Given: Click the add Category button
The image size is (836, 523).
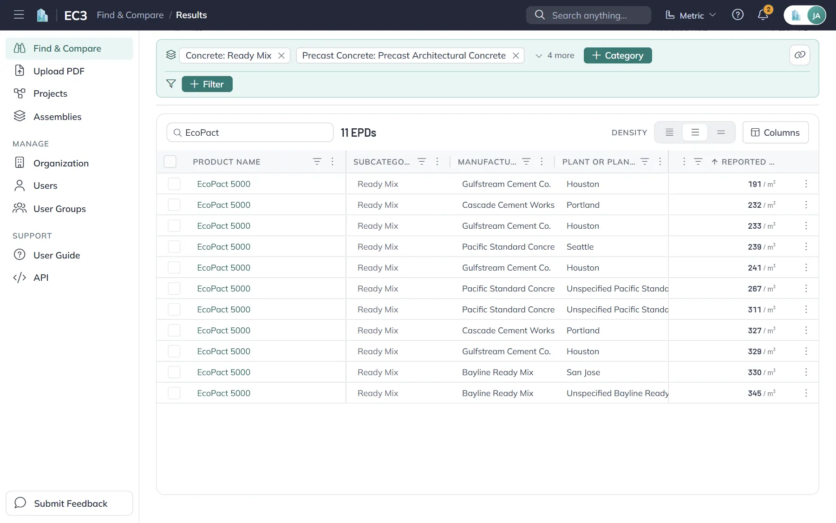Looking at the screenshot, I should pyautogui.click(x=618, y=55).
